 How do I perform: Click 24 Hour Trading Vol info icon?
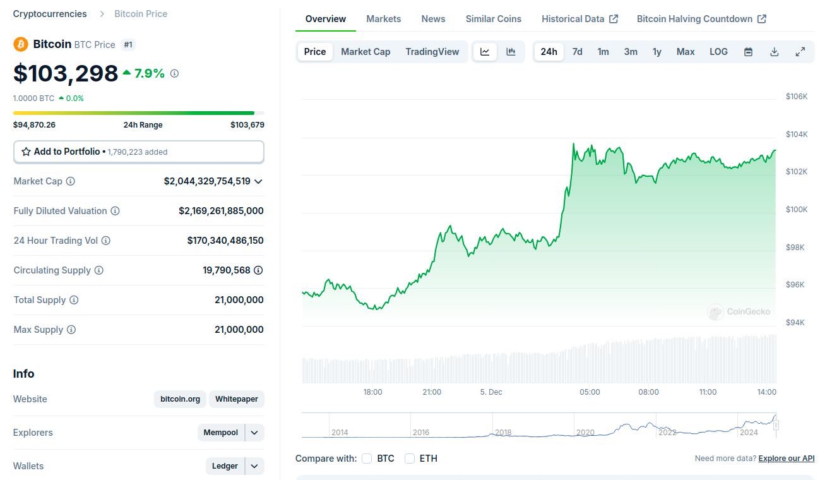[x=106, y=241]
